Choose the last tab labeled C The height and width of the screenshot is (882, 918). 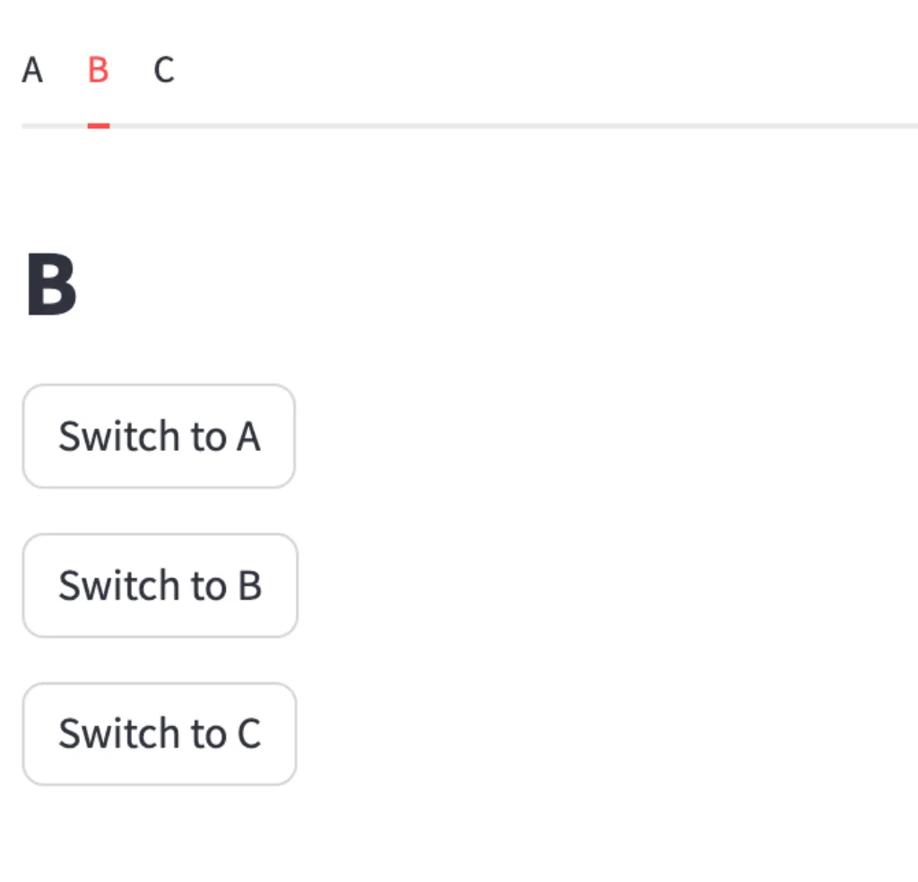point(164,70)
